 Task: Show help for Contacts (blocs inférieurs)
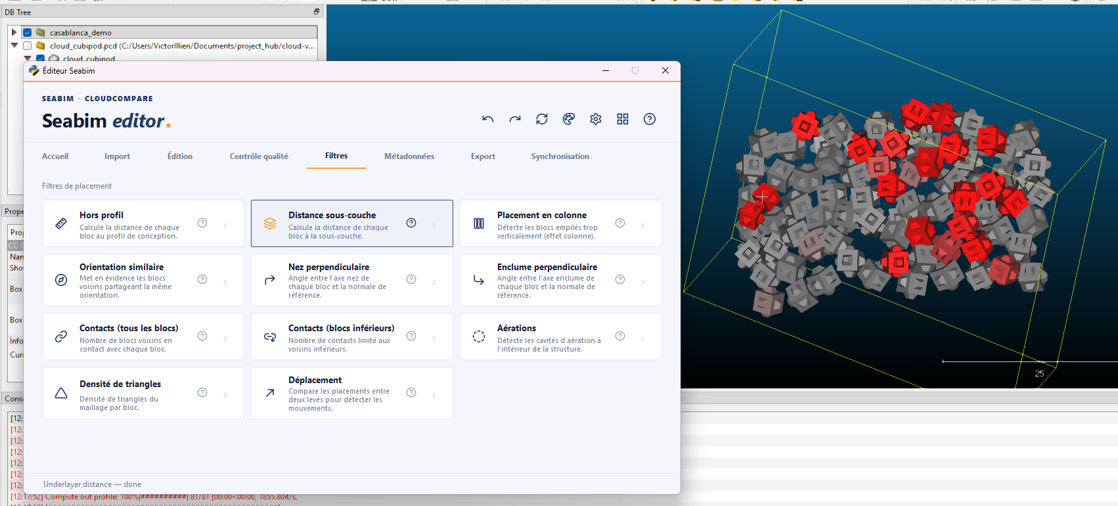coord(411,336)
